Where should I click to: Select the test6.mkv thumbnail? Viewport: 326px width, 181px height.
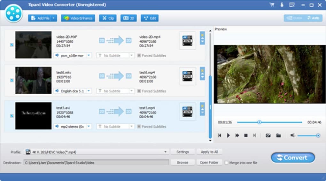click(33, 80)
